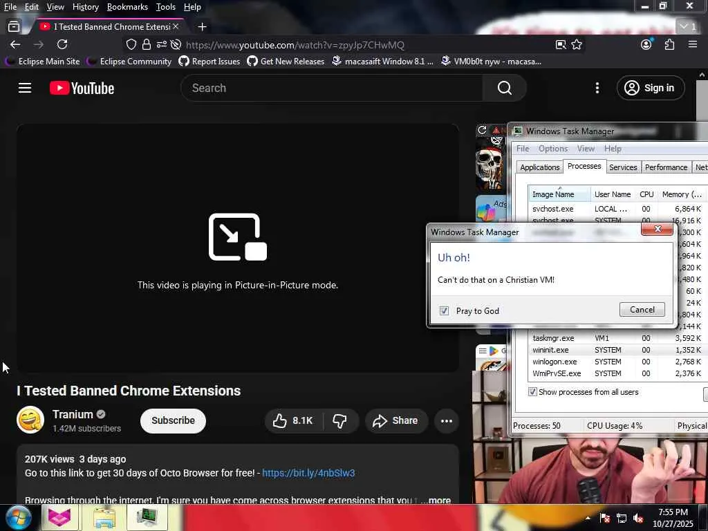Go back with the browser back arrow
This screenshot has width=708, height=531.
click(15, 45)
